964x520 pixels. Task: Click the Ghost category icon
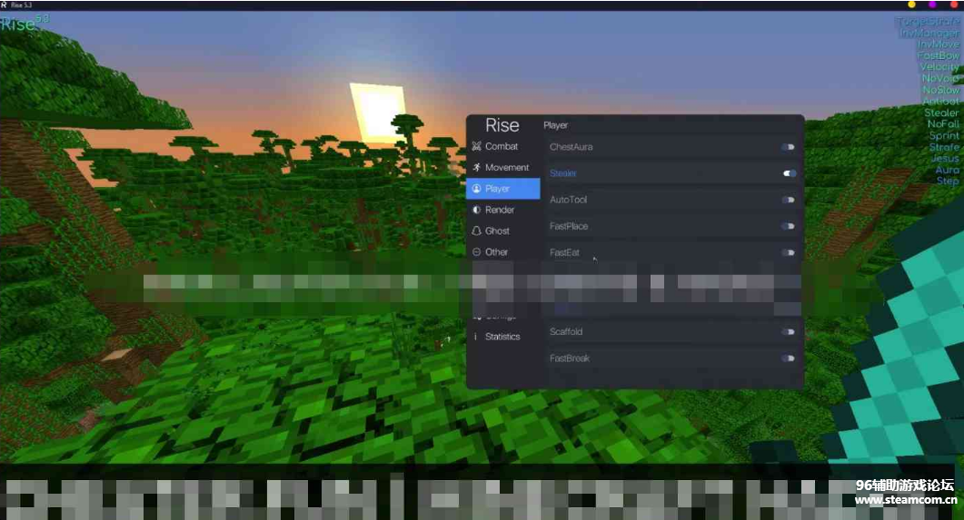coord(476,231)
